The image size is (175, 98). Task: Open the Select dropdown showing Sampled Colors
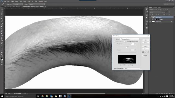point(130,39)
